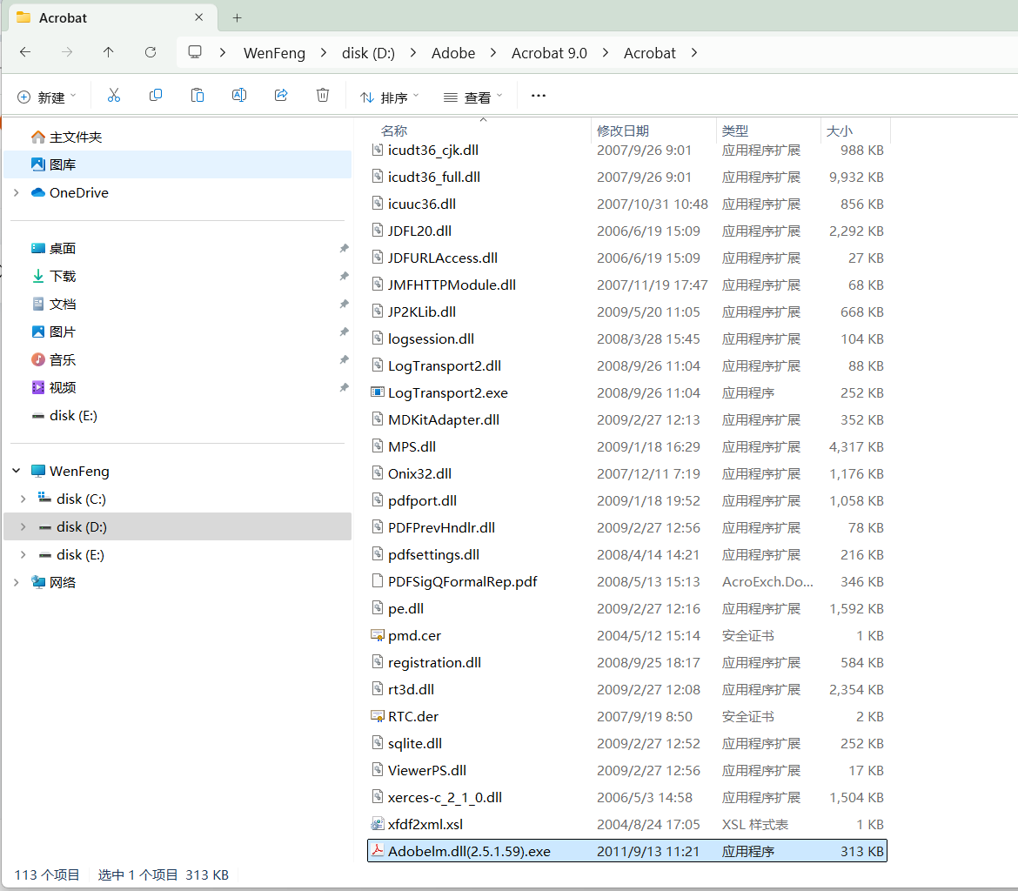Go back with the left arrow
The height and width of the screenshot is (891, 1018).
point(25,52)
